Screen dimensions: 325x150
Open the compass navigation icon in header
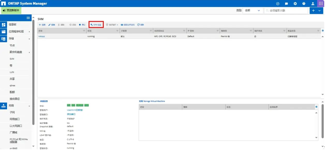(278, 4)
